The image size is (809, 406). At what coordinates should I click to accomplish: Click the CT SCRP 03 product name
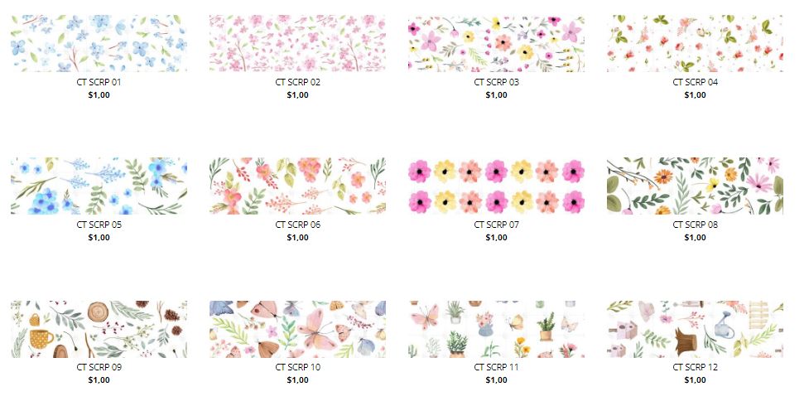tap(496, 82)
